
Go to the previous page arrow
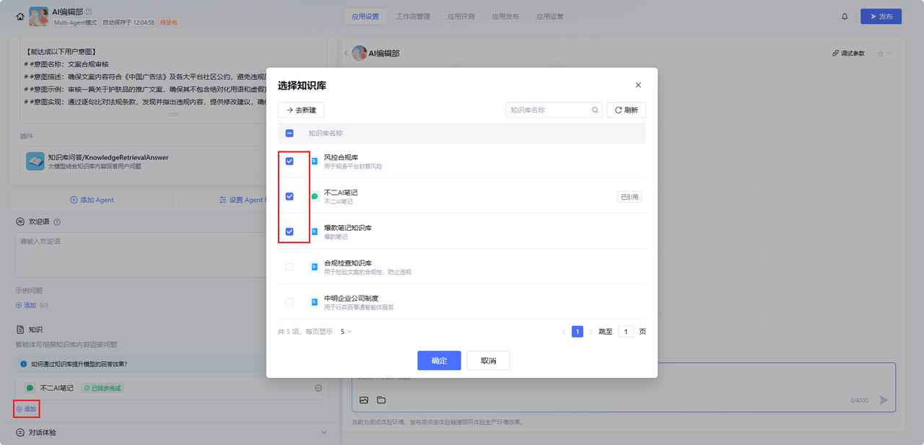click(x=564, y=332)
